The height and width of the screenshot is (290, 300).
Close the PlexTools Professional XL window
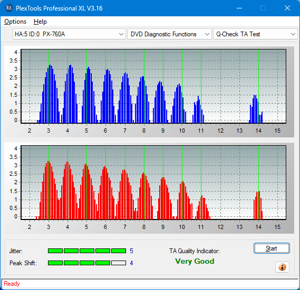pos(287,8)
